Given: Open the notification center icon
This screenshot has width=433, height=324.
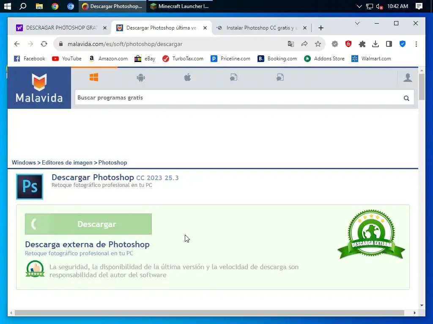Looking at the screenshot, I should (419, 6).
